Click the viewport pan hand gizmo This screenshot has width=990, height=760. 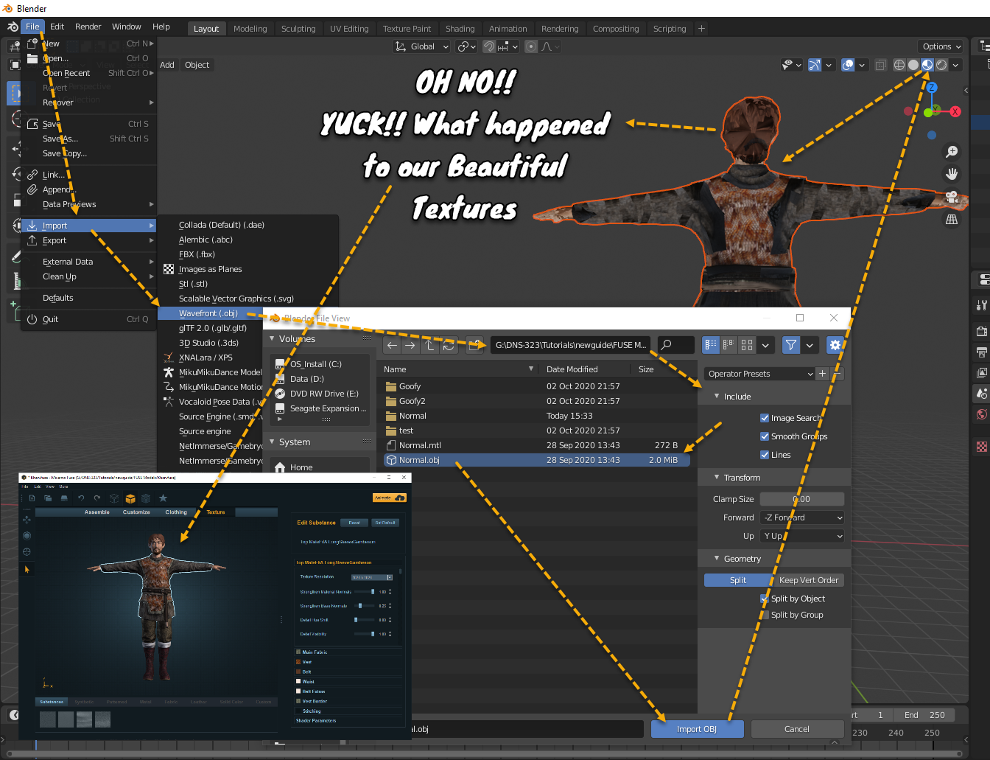click(x=952, y=174)
